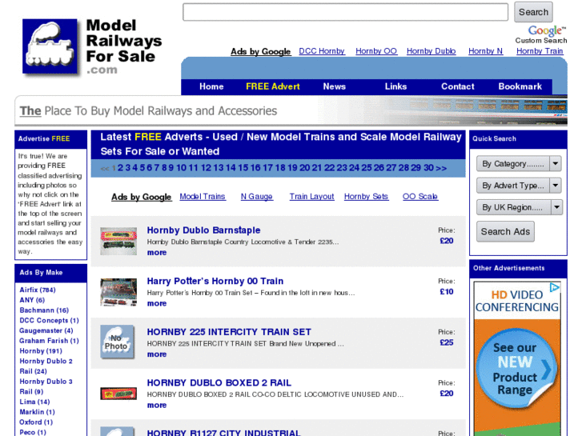Open the News menu item
The width and height of the screenshot is (582, 436).
coord(335,86)
